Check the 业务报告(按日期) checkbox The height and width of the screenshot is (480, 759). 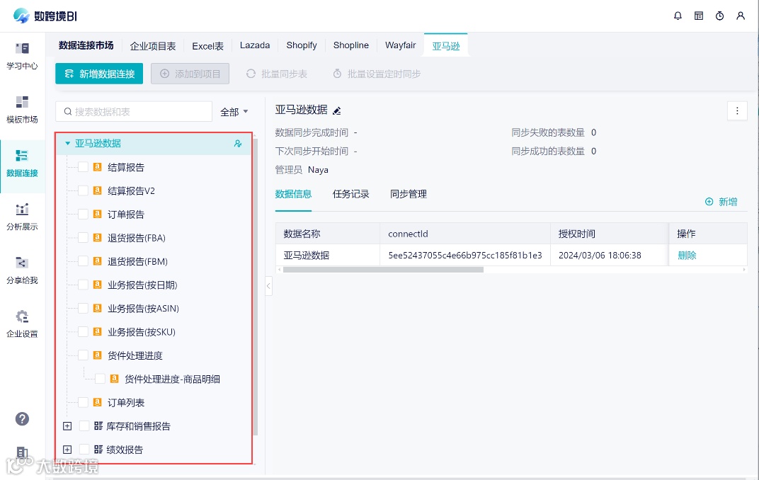click(84, 285)
